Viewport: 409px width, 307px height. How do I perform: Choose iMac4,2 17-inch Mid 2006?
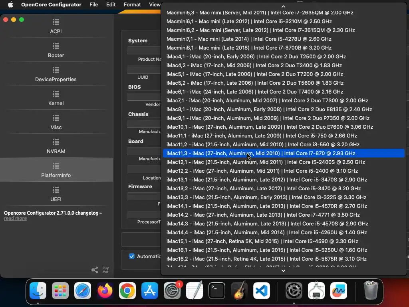click(284, 65)
